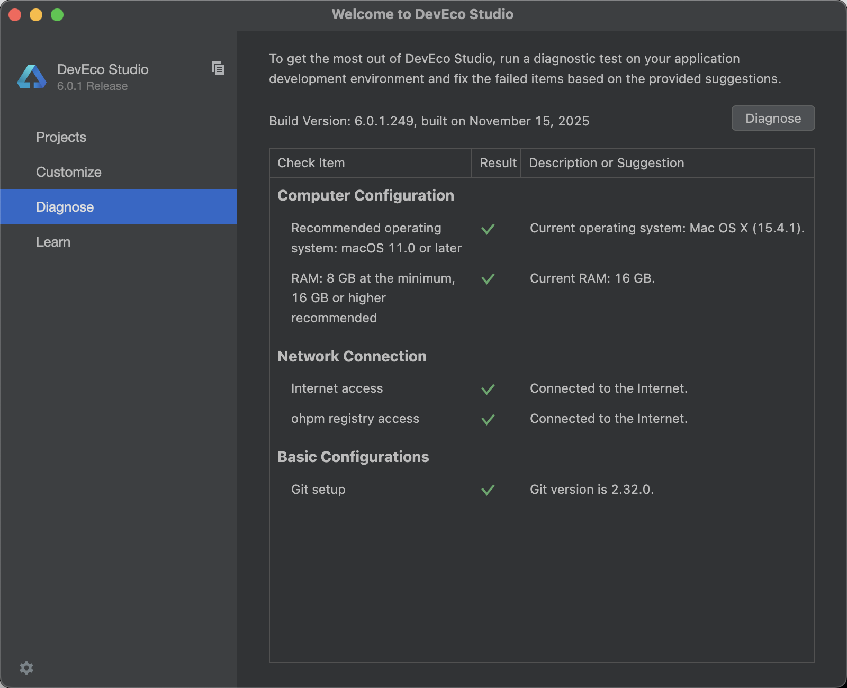Click the Check Item column header

pos(311,163)
